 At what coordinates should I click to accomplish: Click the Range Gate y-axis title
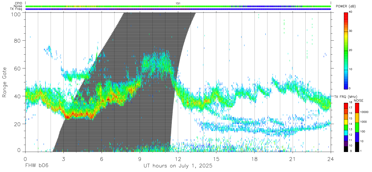(x=5, y=82)
